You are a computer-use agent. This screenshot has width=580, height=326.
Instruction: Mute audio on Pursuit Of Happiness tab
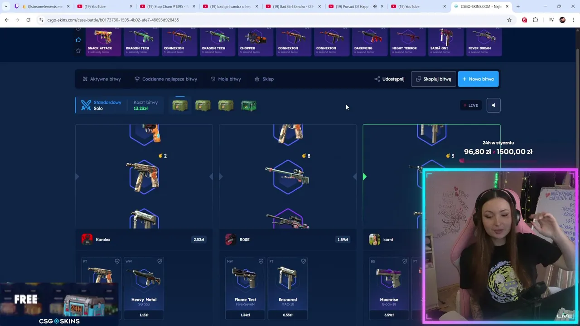375,6
